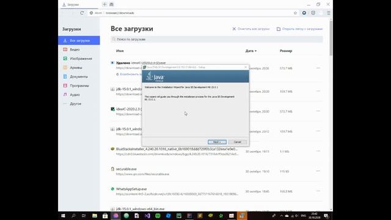This screenshot has width=391, height=220.
Task: Open more options for BlueStacksInstaller row
Action: pyautogui.click(x=318, y=151)
